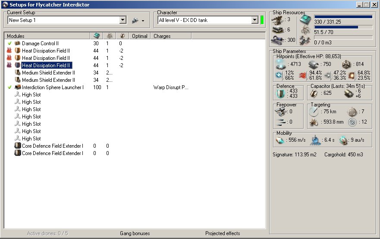Sort by capacitor column header icon
This screenshot has height=239, width=380.
122,36
